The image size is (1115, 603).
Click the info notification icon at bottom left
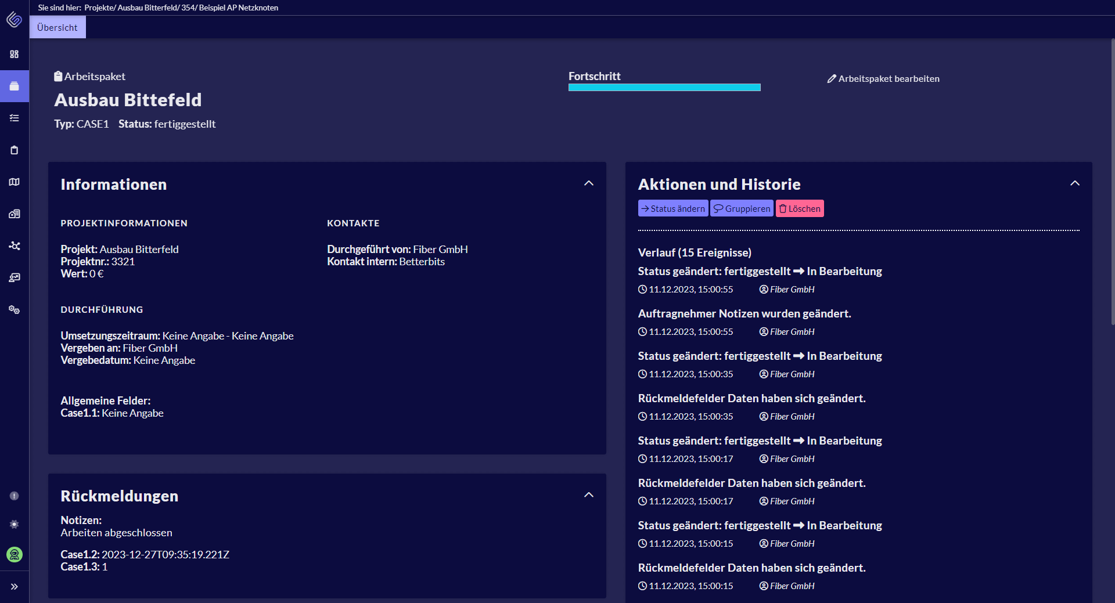(15, 496)
